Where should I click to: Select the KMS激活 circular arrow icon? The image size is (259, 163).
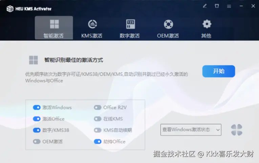pyautogui.click(x=92, y=24)
